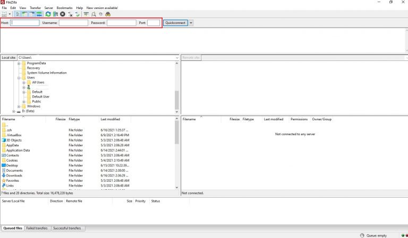
Task: Click the Documents folder icon
Action: click(4, 171)
